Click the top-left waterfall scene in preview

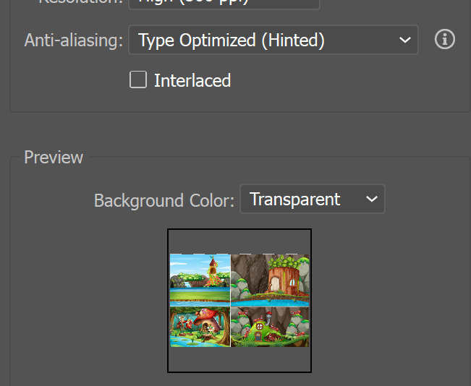coord(200,277)
